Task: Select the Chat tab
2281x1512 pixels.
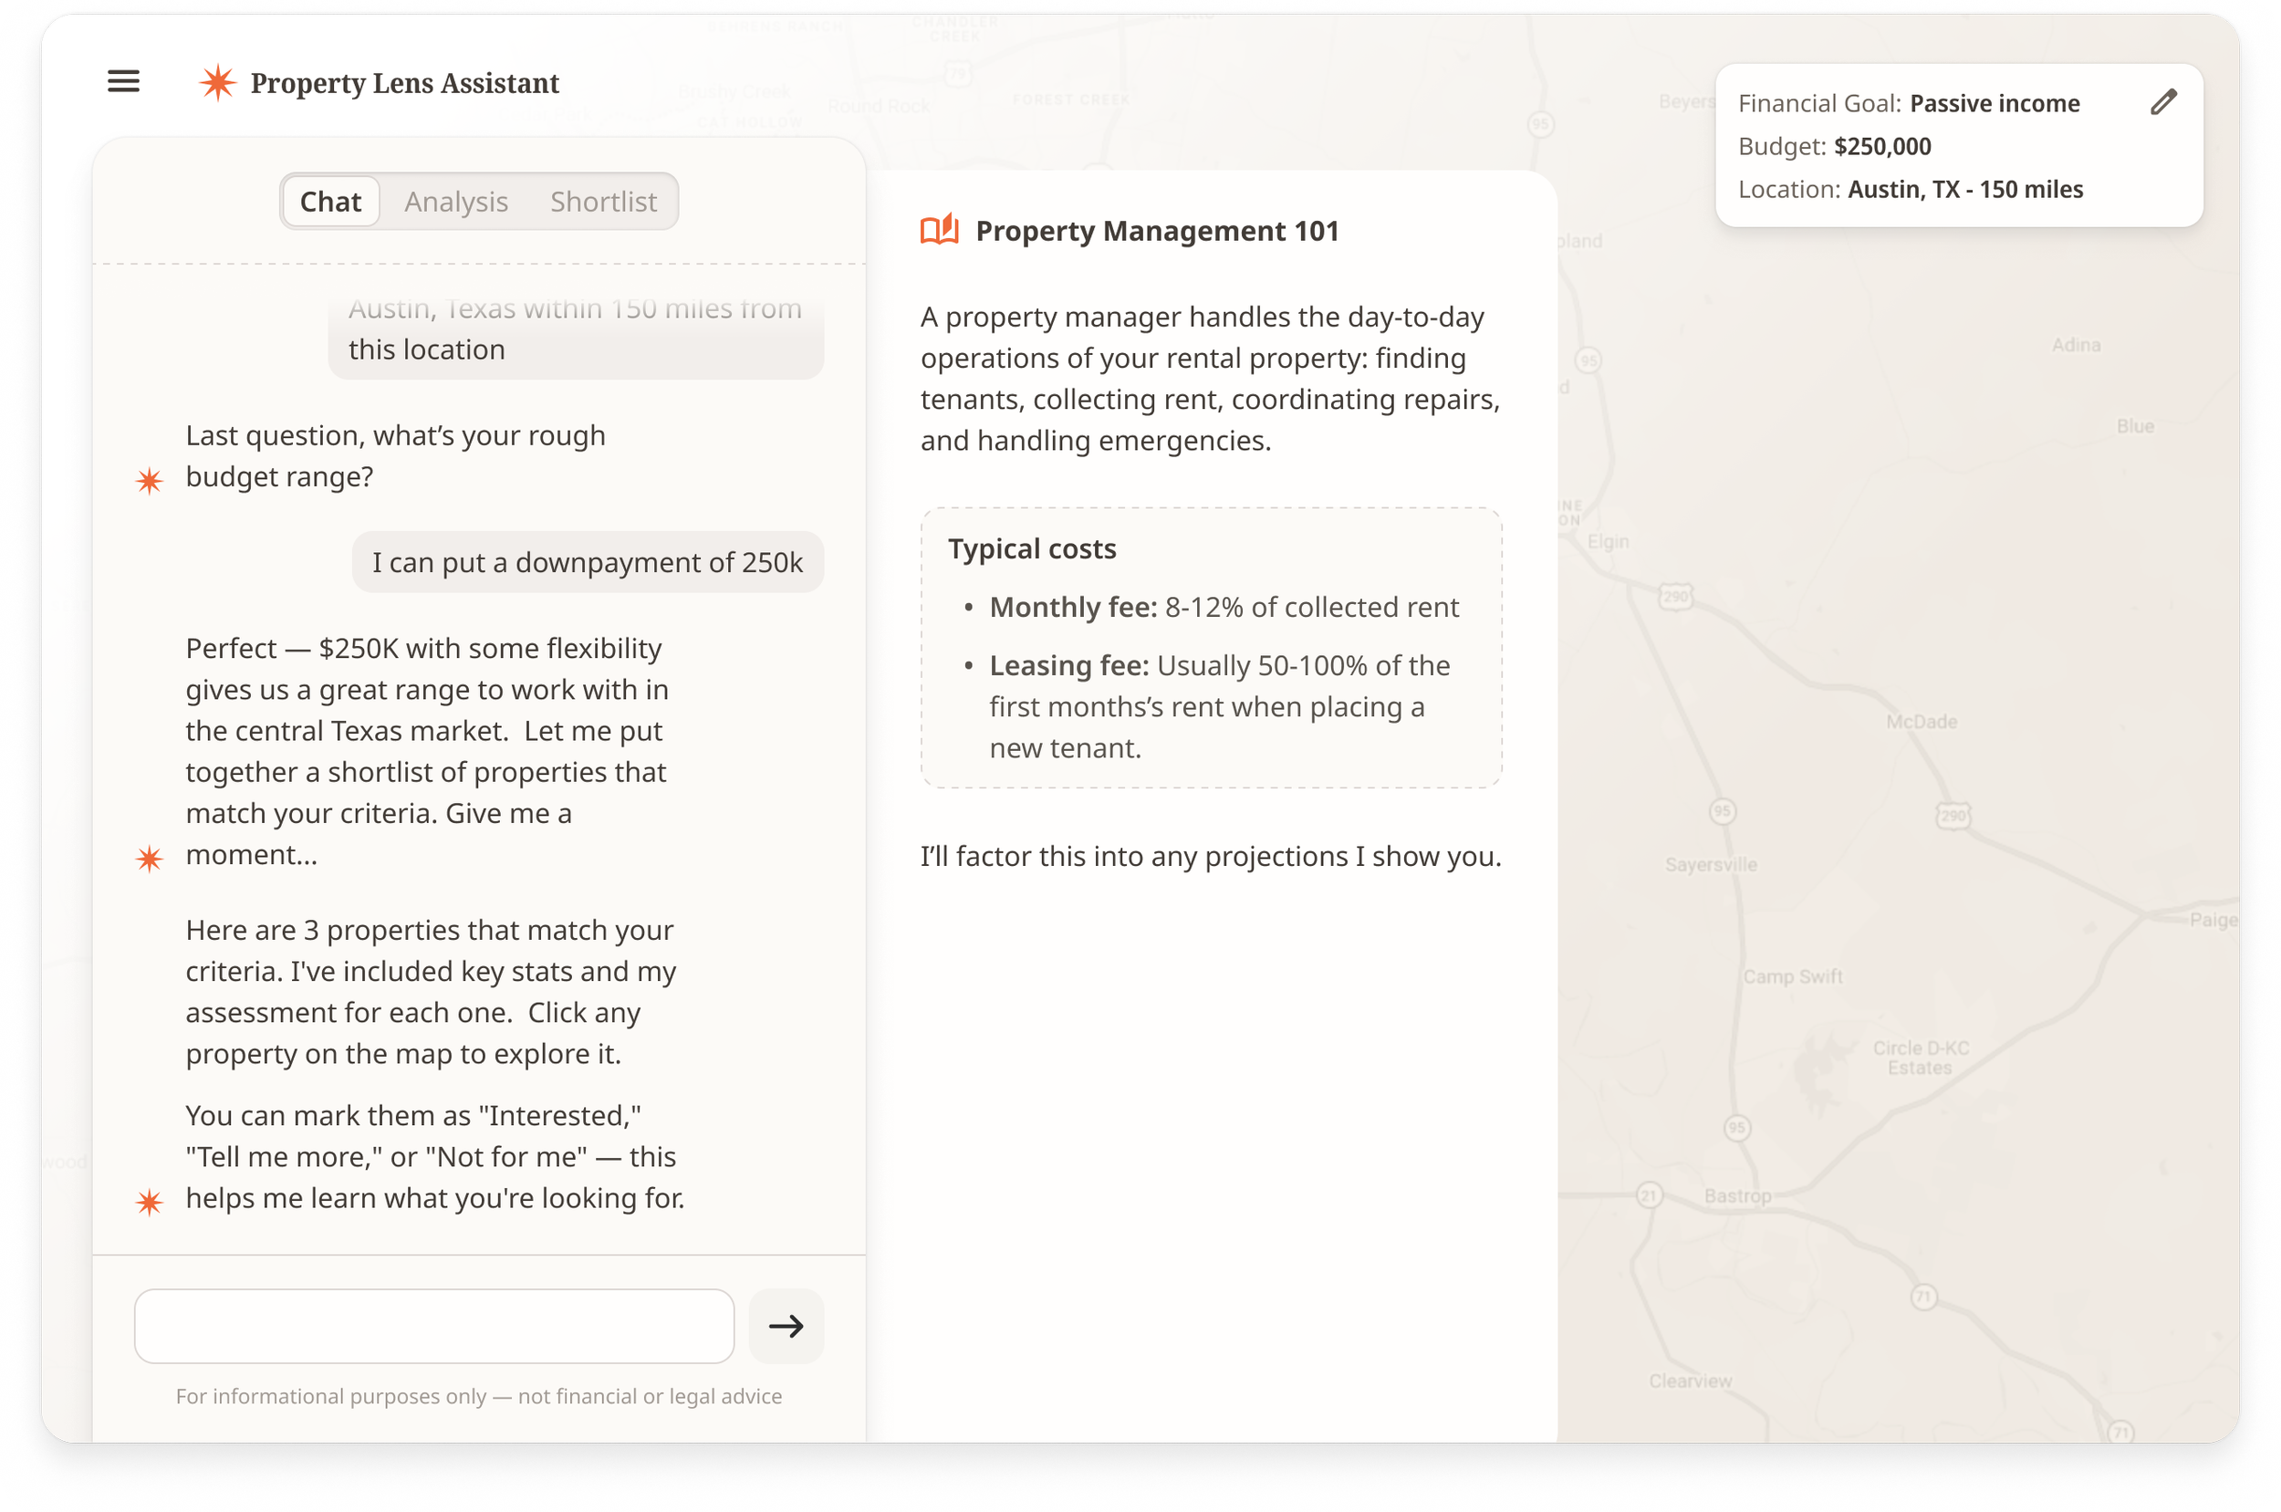Action: click(330, 202)
